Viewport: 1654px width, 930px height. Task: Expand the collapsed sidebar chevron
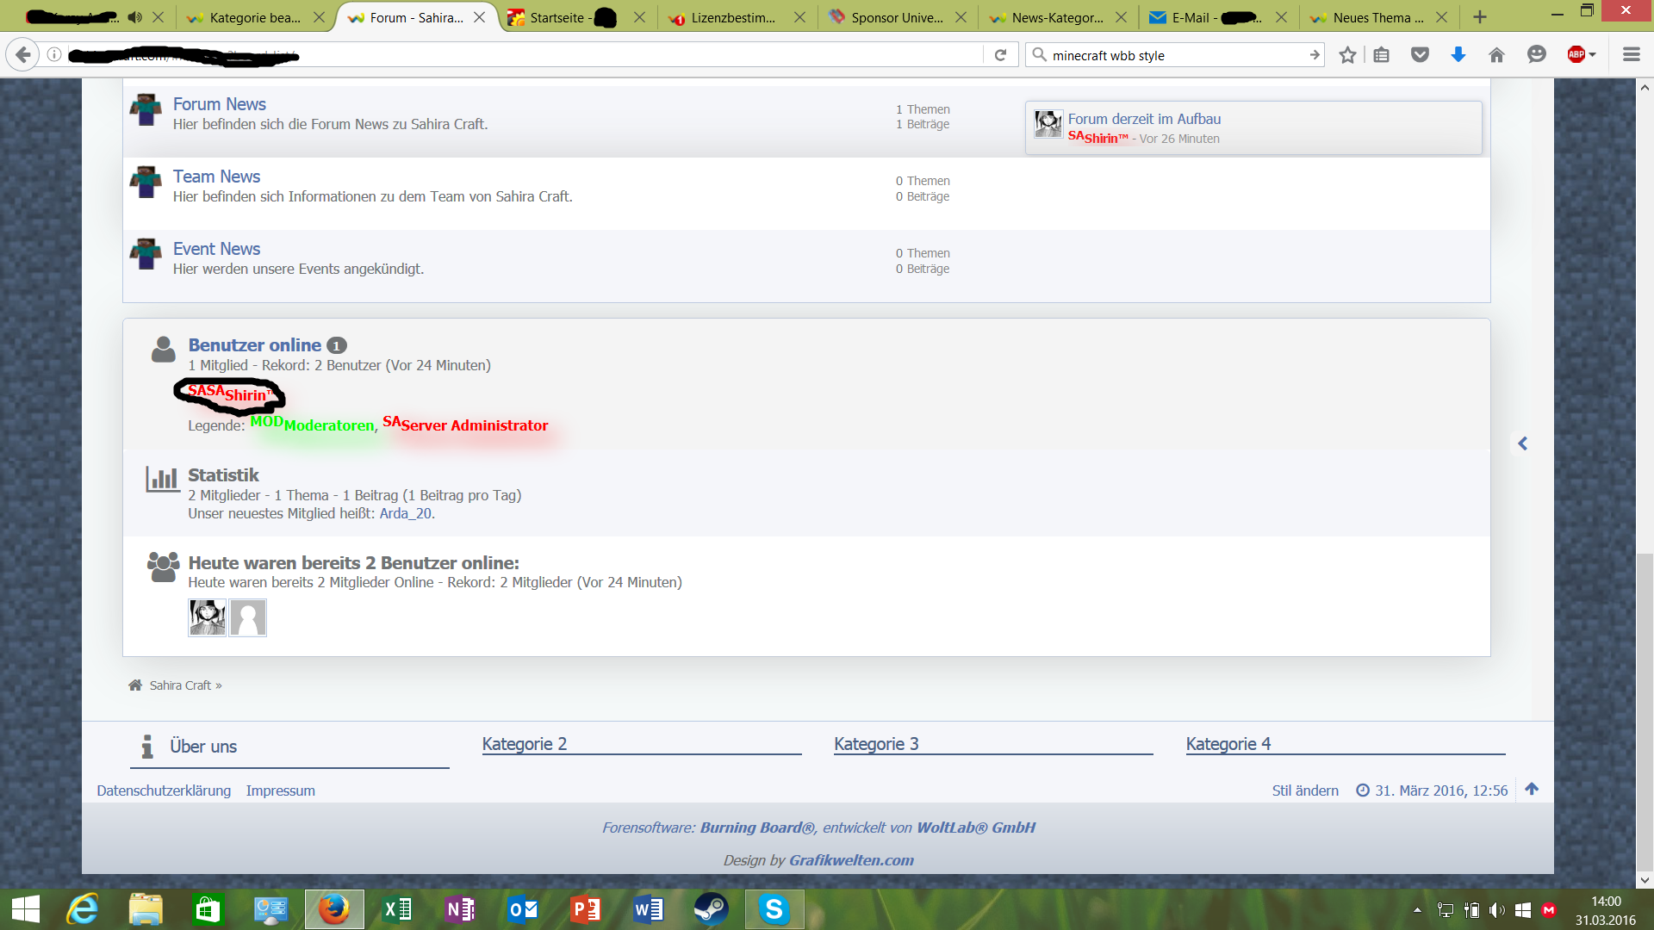tap(1522, 443)
